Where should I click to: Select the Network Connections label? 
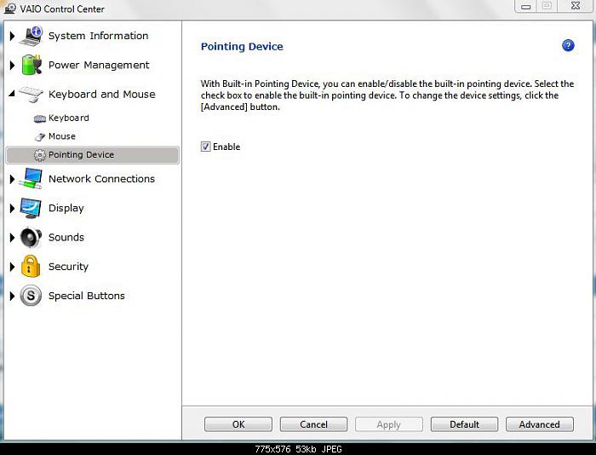pos(101,179)
